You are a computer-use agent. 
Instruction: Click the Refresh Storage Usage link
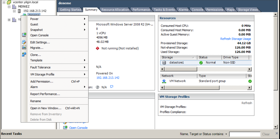(235, 39)
